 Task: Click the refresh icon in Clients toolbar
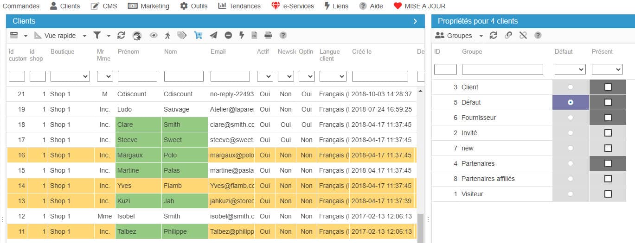[x=121, y=35]
